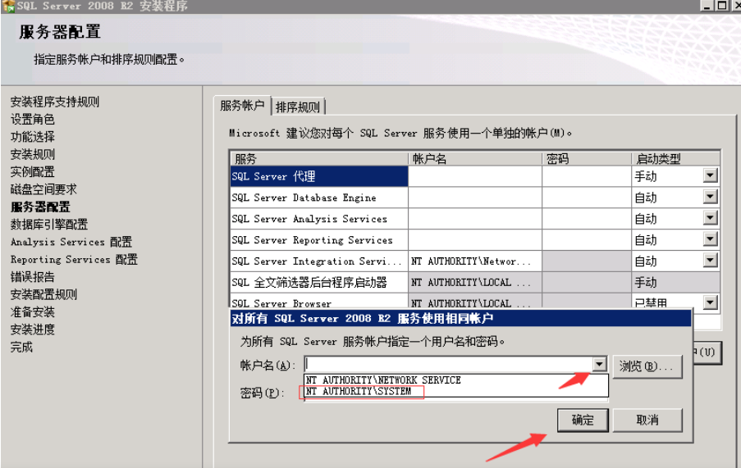
Task: Focus the 帐户名(A) input field
Action: point(449,364)
